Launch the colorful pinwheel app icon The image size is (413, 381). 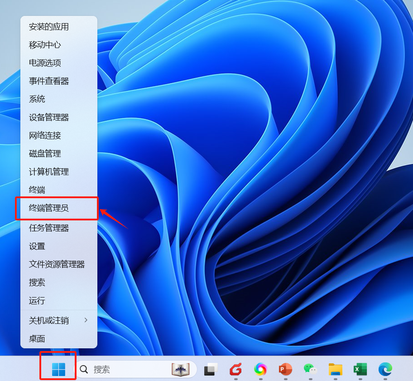pyautogui.click(x=260, y=369)
